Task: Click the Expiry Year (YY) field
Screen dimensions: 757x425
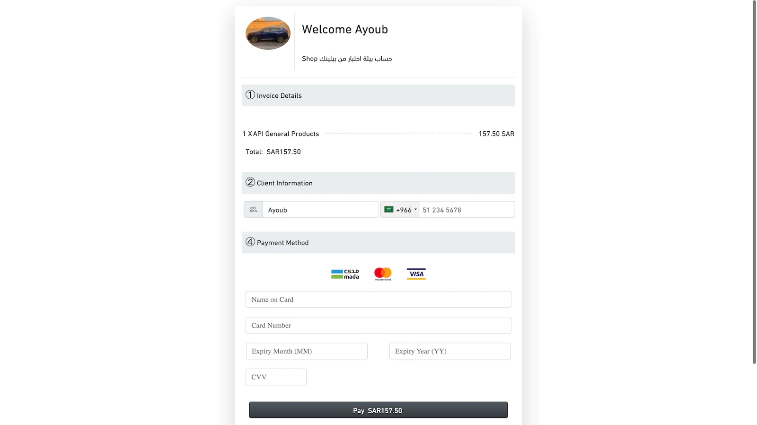Action: click(x=450, y=351)
